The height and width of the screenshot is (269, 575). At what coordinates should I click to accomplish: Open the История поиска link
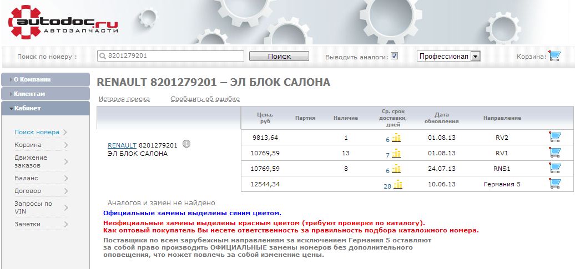coord(124,99)
